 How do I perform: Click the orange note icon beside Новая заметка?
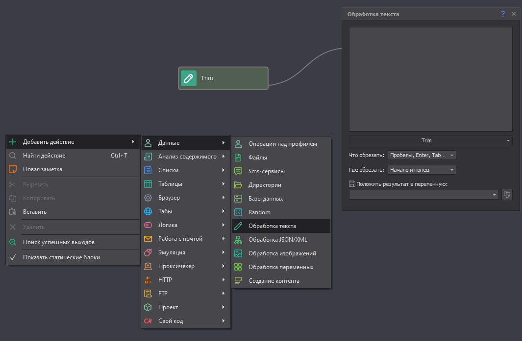(13, 169)
